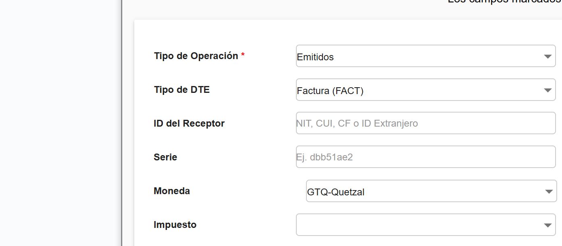
Task: Click the ID del Receptor label
Action: click(189, 123)
